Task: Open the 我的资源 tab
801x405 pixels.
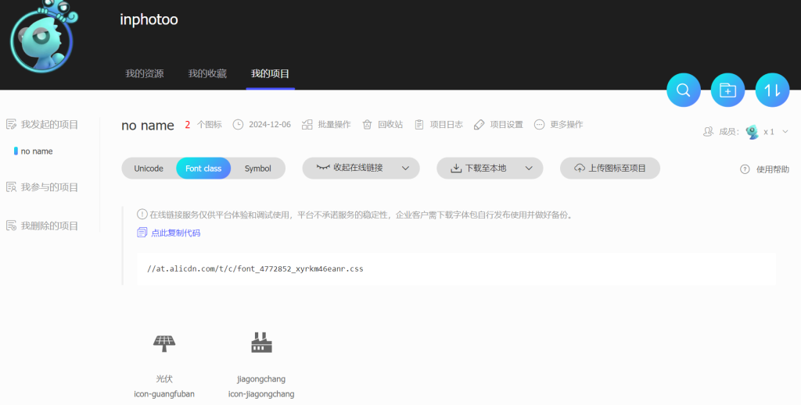Action: pos(145,74)
